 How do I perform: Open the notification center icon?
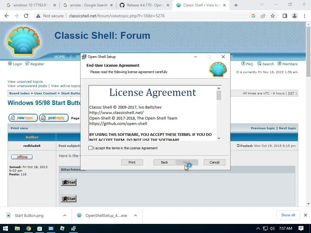(x=301, y=228)
